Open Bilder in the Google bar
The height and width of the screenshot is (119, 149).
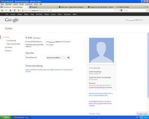click(20, 14)
